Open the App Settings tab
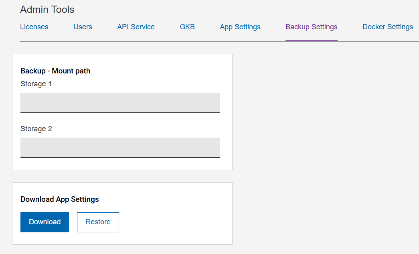 (x=240, y=27)
